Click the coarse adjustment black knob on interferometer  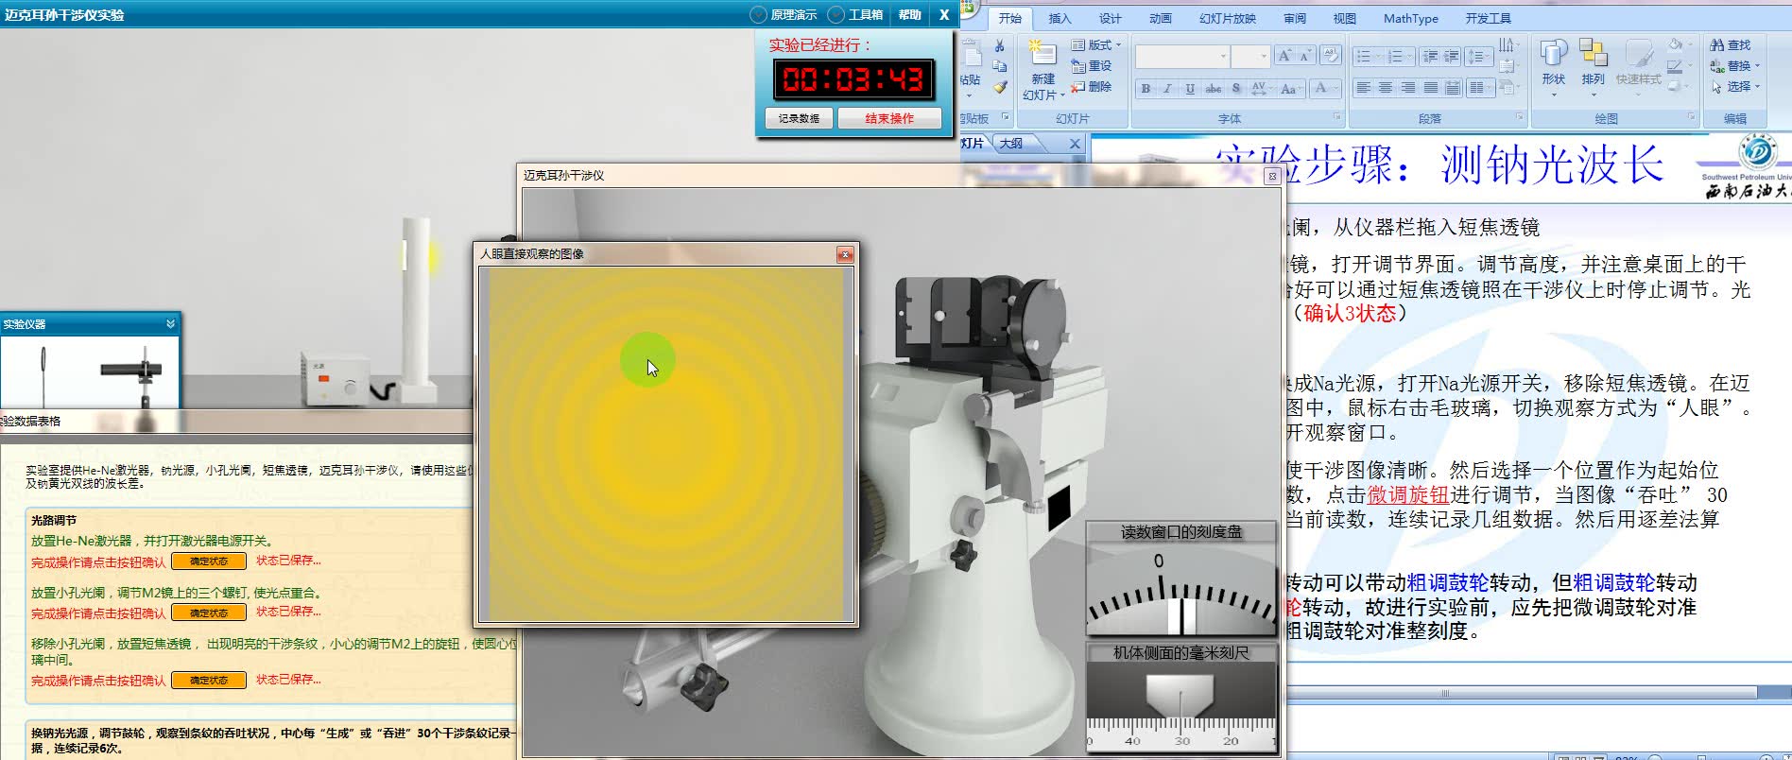pyautogui.click(x=962, y=553)
